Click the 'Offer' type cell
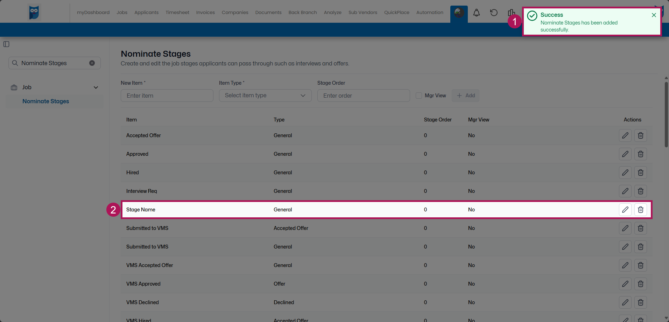This screenshot has height=322, width=669. point(279,284)
